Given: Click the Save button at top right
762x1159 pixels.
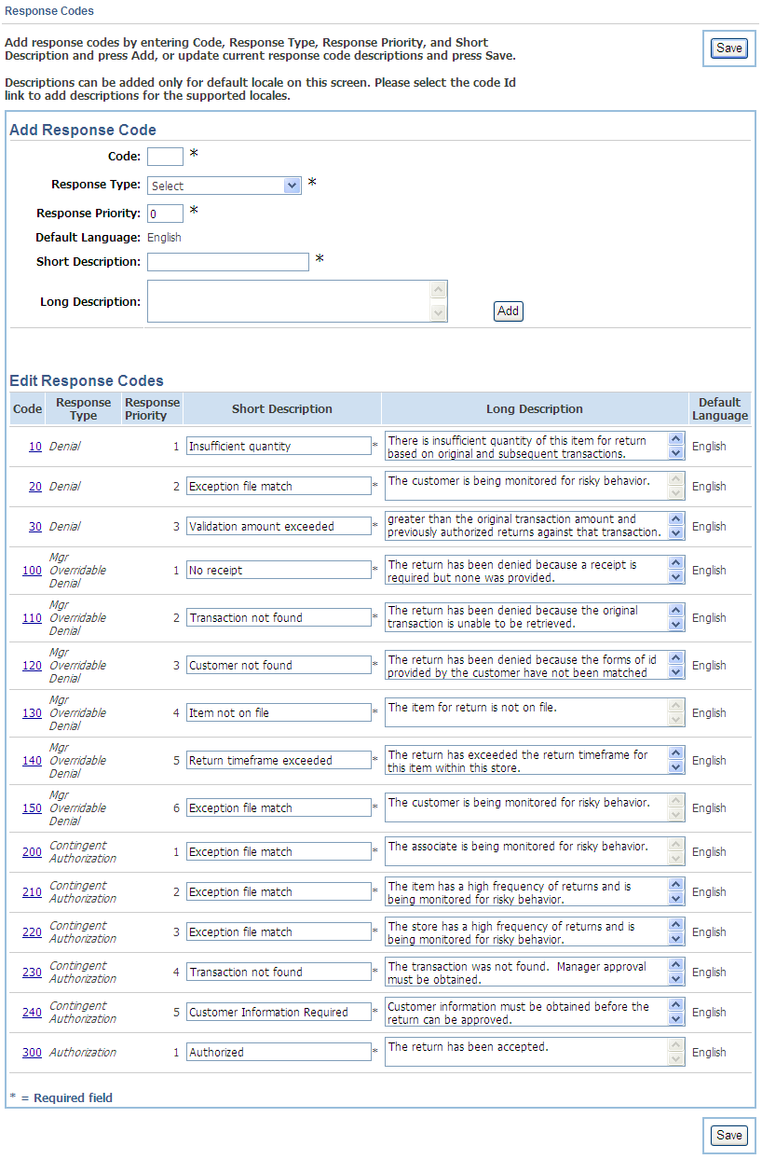Looking at the screenshot, I should click(729, 48).
